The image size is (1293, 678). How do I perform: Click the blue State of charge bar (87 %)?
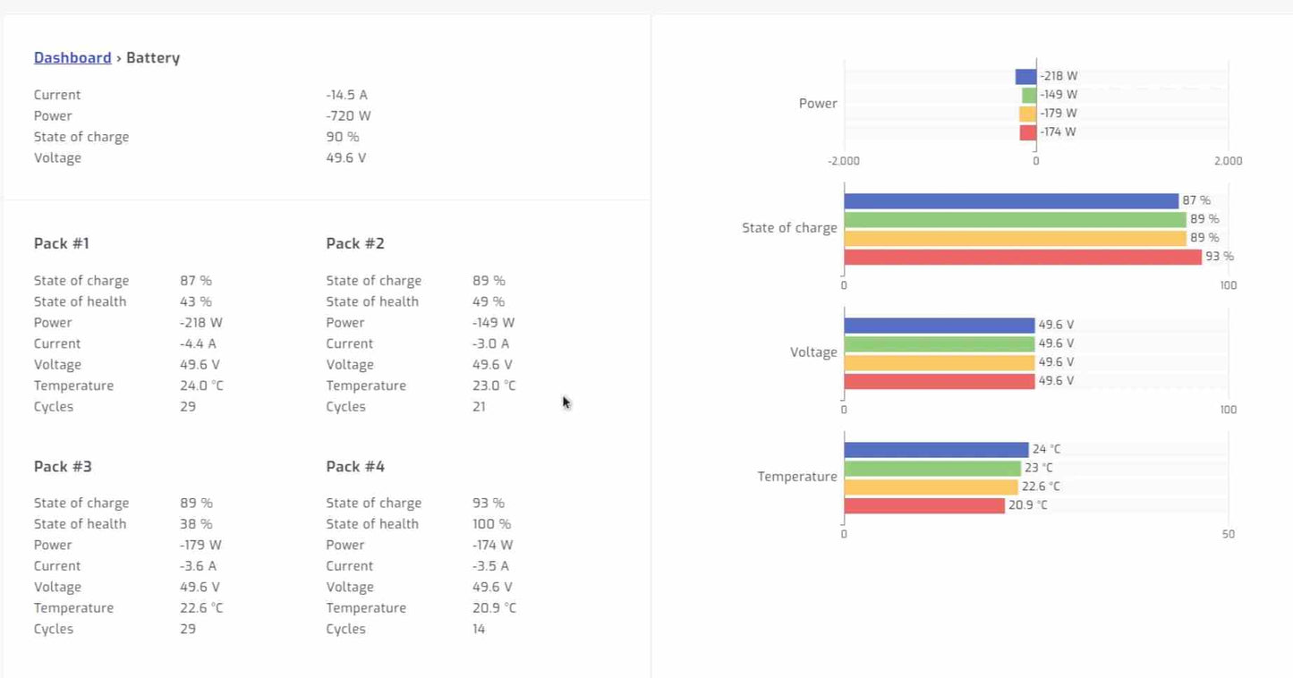pos(1011,201)
